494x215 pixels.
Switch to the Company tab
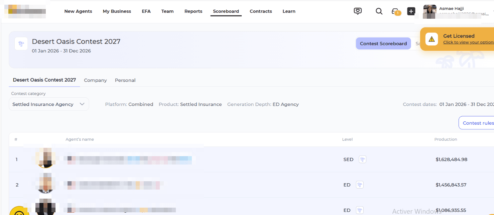click(x=95, y=80)
